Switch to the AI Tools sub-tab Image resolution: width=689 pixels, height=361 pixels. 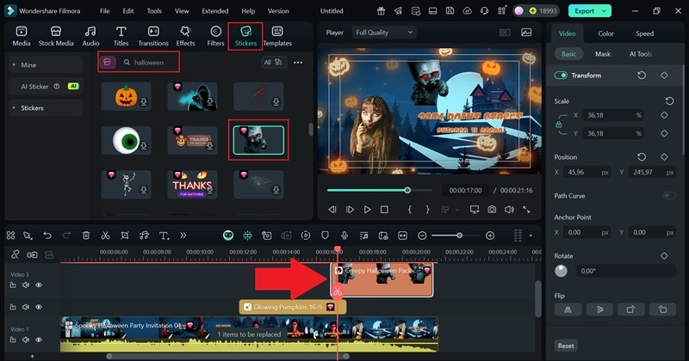[640, 54]
